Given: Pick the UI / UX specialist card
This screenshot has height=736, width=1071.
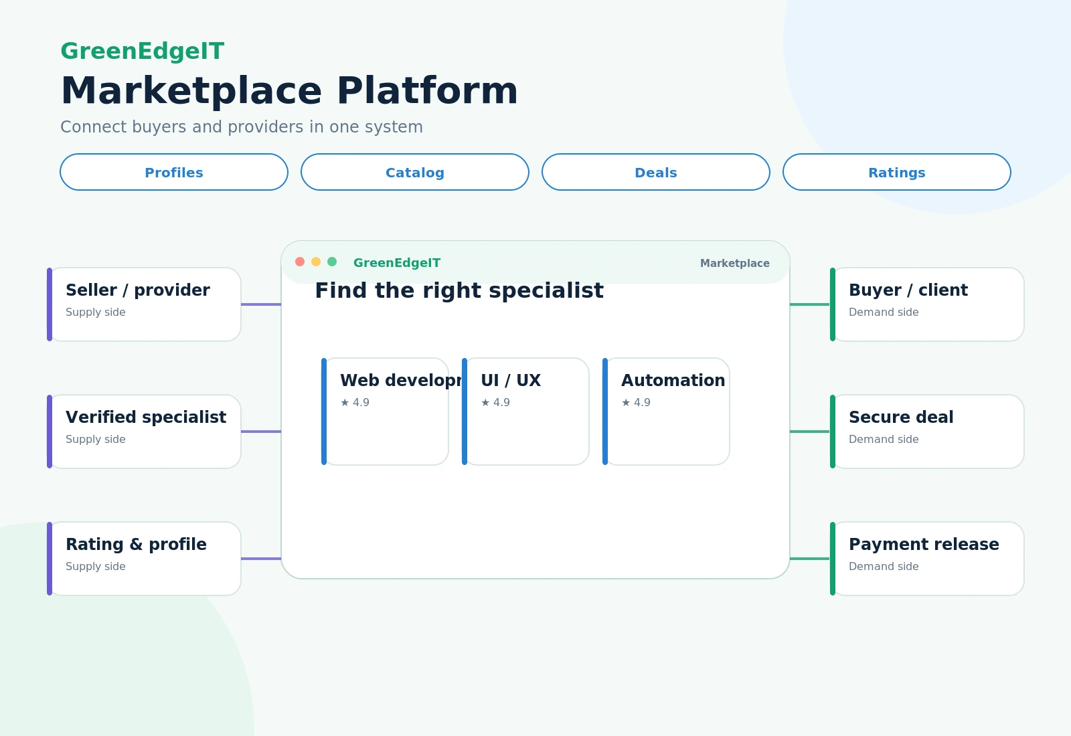Looking at the screenshot, I should 525,411.
